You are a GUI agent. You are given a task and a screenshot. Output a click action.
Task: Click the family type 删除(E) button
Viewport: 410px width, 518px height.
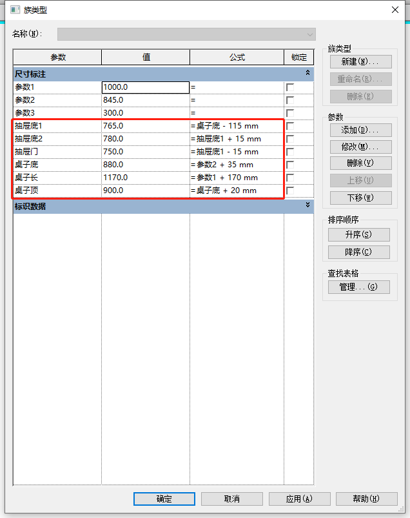coord(361,96)
